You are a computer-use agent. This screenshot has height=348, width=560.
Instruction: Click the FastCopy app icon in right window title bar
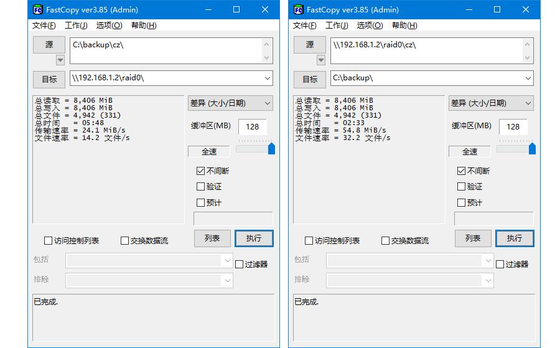298,9
